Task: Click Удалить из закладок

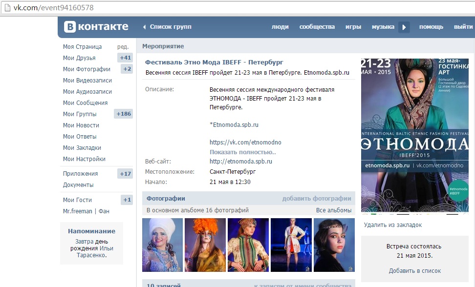Action: coord(392,225)
